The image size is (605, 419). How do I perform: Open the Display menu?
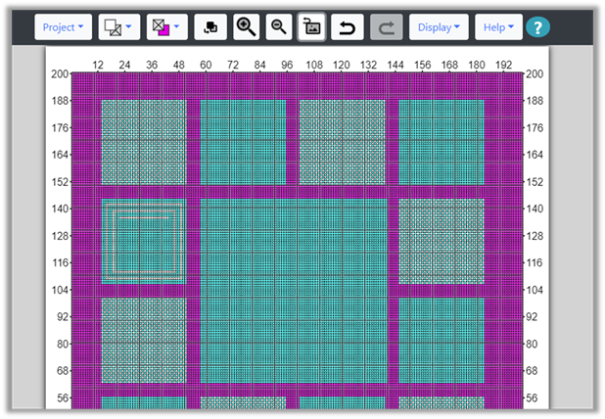[x=439, y=27]
